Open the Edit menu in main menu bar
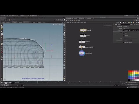This screenshot has height=104, width=139. tap(4, 16)
